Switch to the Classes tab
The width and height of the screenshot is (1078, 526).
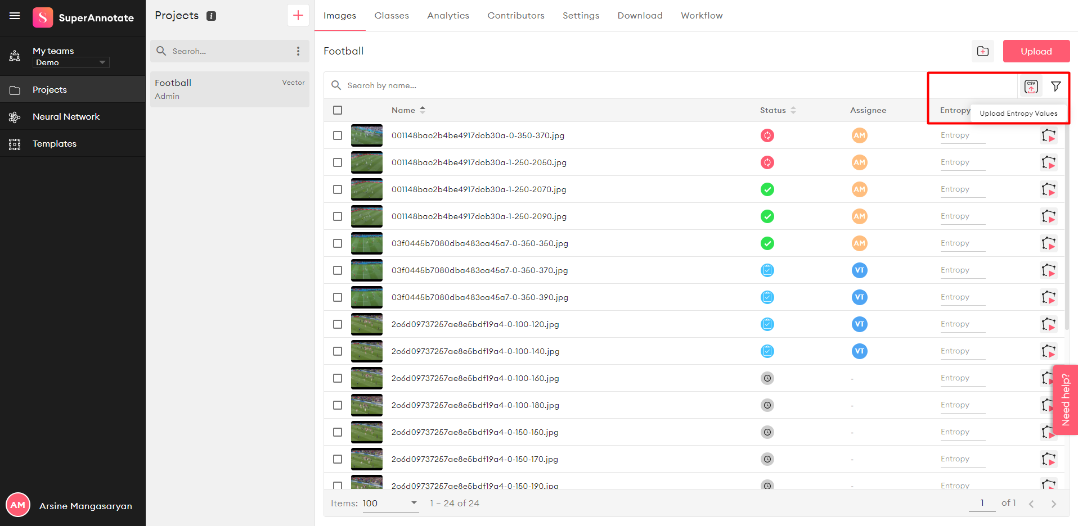click(x=392, y=16)
